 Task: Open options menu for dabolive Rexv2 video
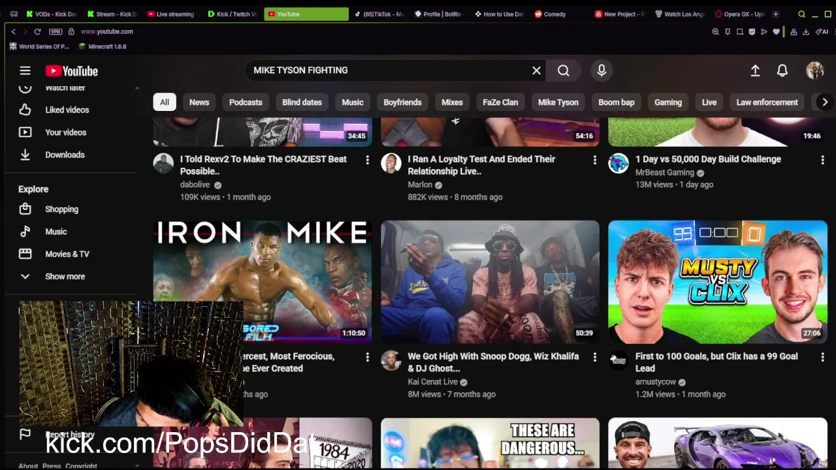[367, 160]
